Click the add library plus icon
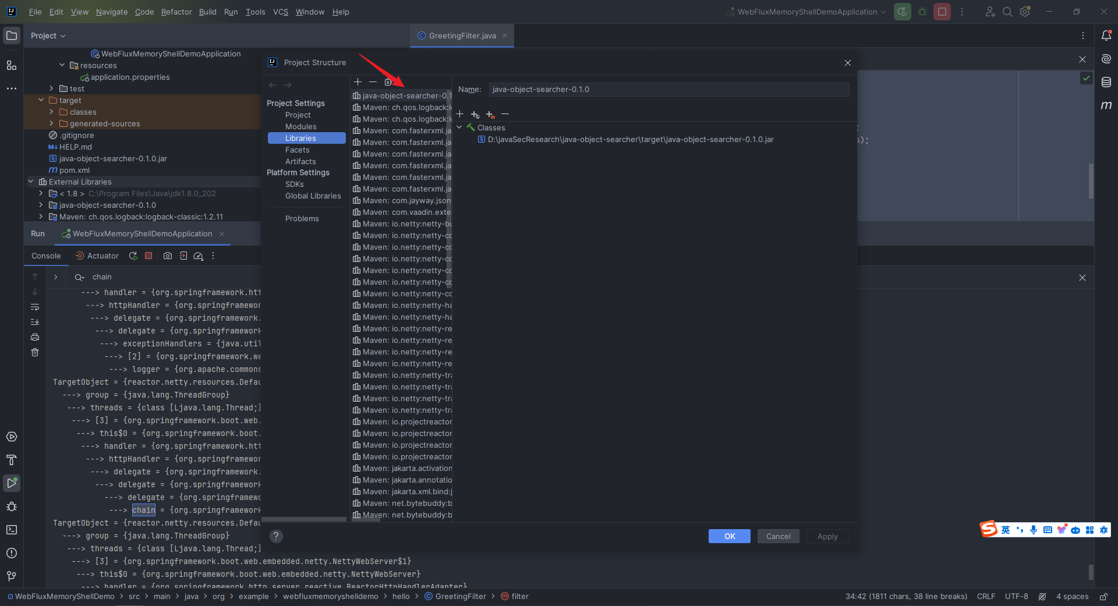The image size is (1118, 606). point(358,82)
